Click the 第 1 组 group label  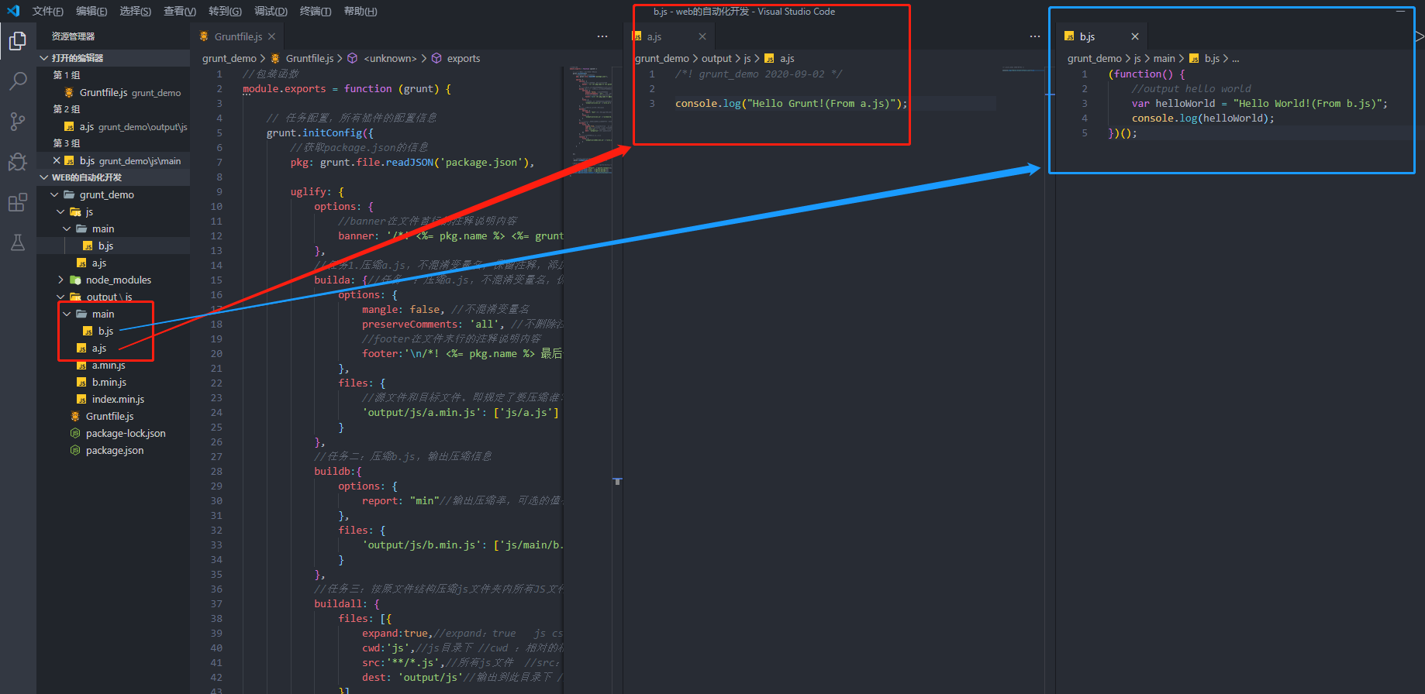click(x=67, y=75)
